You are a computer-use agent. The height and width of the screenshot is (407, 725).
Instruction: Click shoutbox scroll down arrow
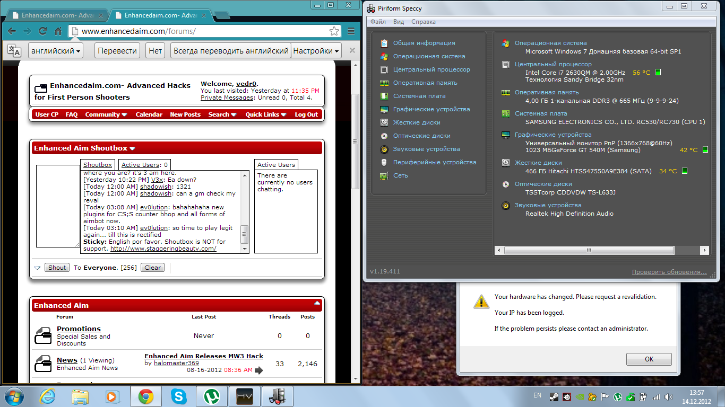(245, 249)
